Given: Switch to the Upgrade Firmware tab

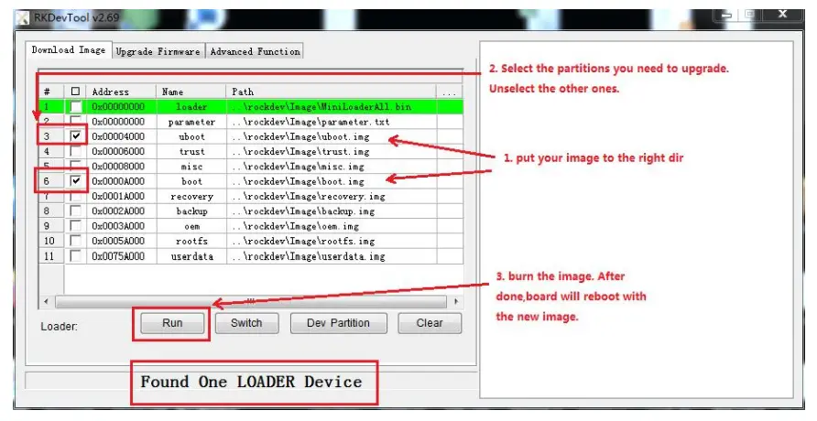Looking at the screenshot, I should (x=158, y=51).
